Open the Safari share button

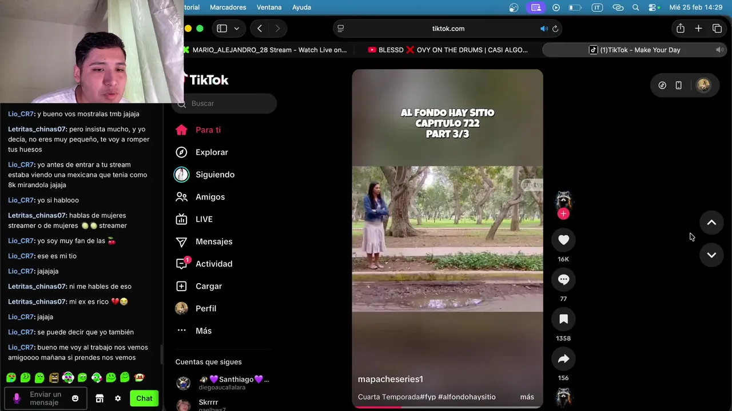point(680,29)
